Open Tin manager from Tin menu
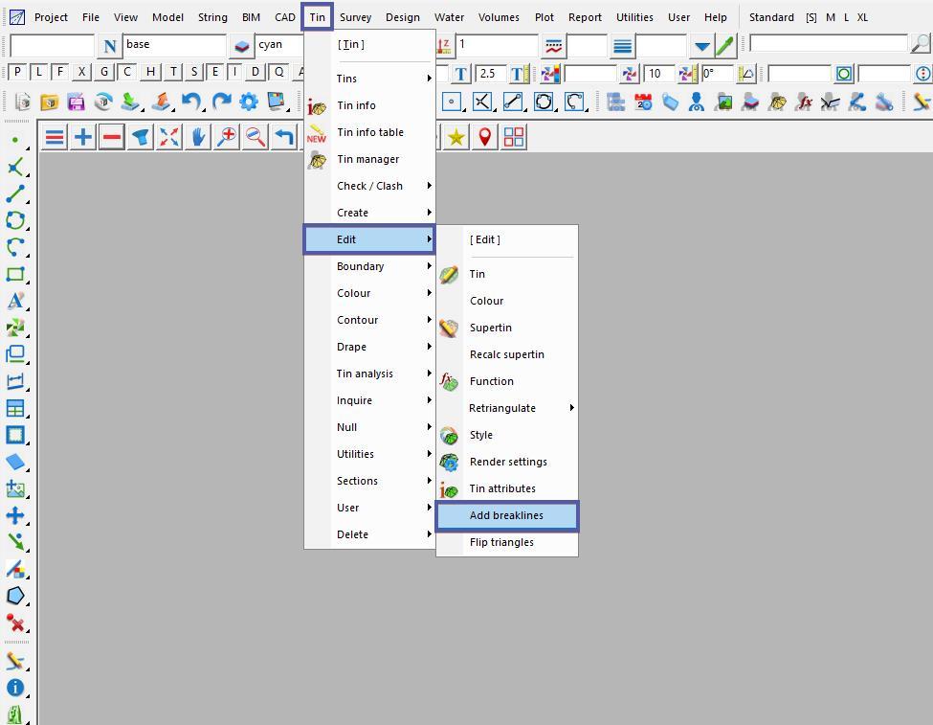The width and height of the screenshot is (933, 725). (x=369, y=159)
